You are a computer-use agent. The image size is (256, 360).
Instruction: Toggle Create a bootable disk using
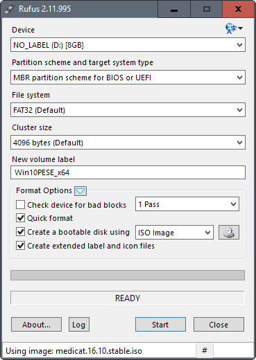tap(20, 232)
